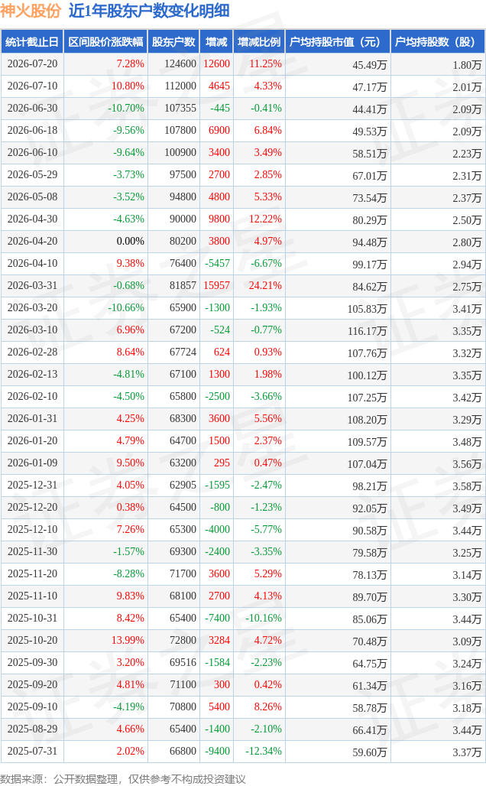Click the 3.58万 average shares cell
This screenshot has height=786, width=486.
(x=467, y=486)
